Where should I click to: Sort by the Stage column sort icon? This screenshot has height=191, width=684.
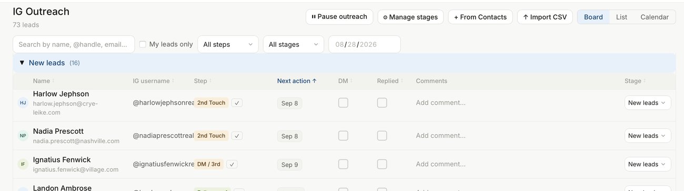point(645,81)
